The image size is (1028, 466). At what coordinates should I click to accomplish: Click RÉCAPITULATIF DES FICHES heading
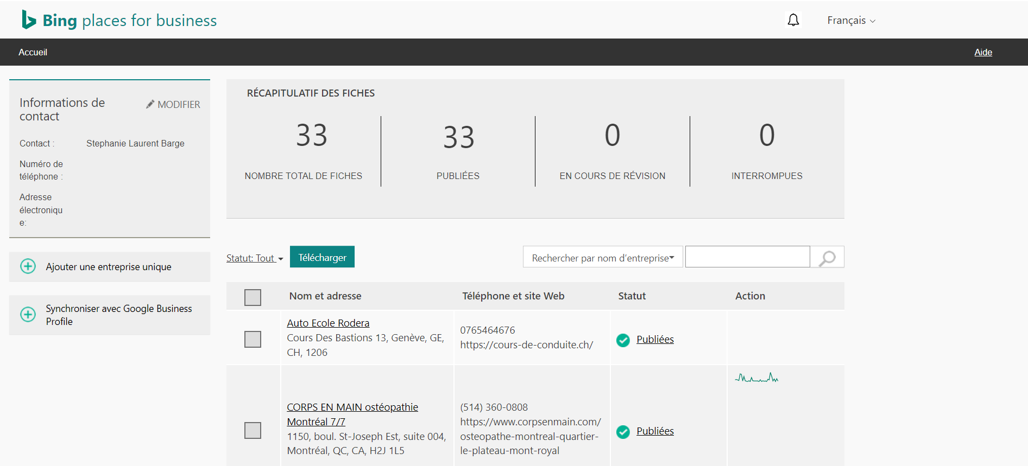311,93
